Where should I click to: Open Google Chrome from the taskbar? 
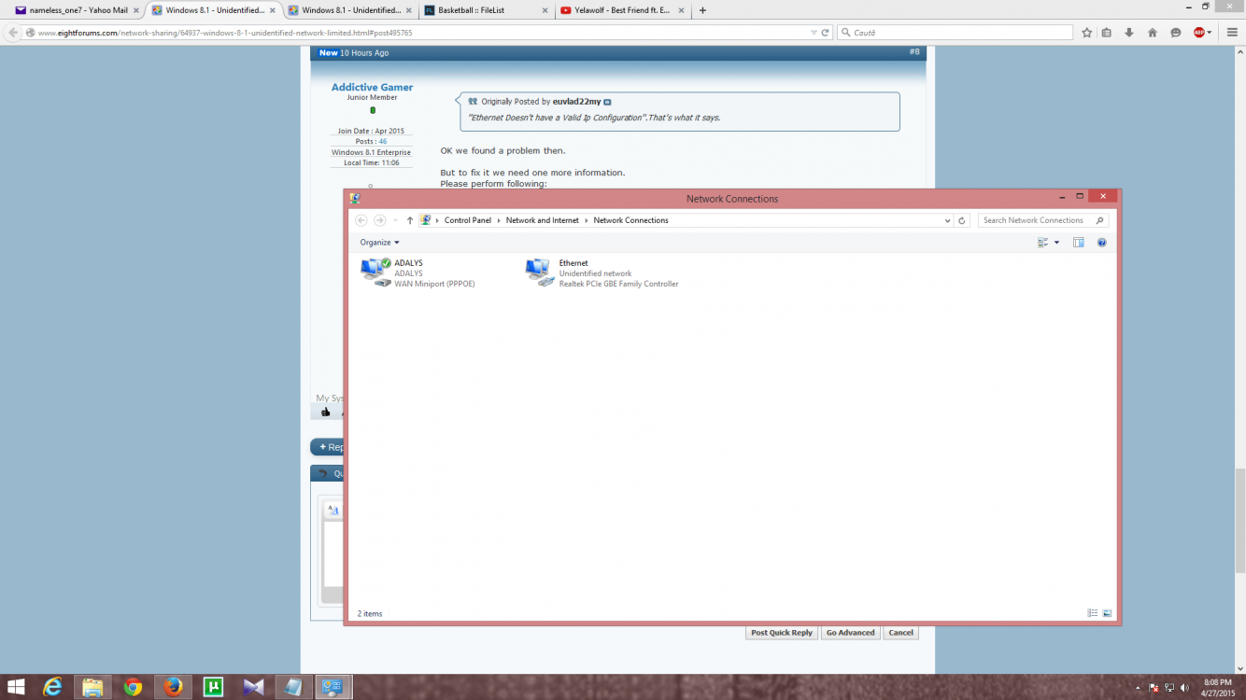click(133, 688)
